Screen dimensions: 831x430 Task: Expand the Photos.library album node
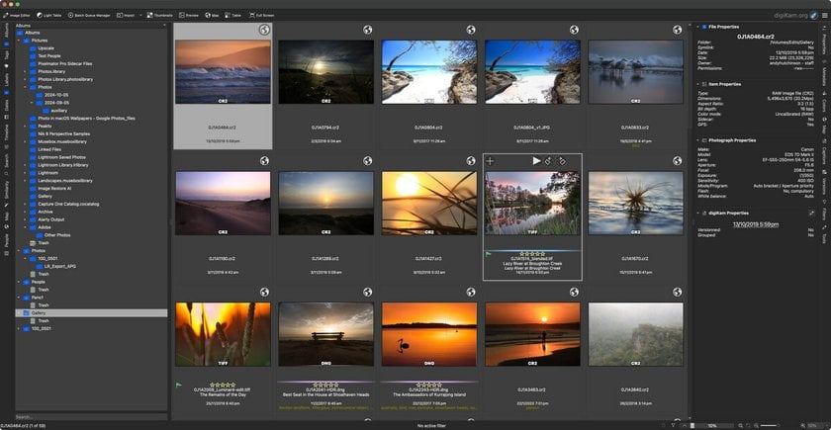(25, 71)
